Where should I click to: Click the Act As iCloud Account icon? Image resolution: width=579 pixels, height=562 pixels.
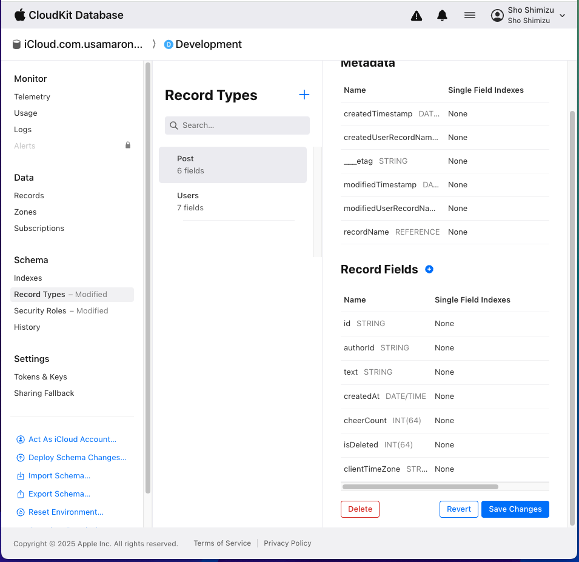[x=21, y=440]
